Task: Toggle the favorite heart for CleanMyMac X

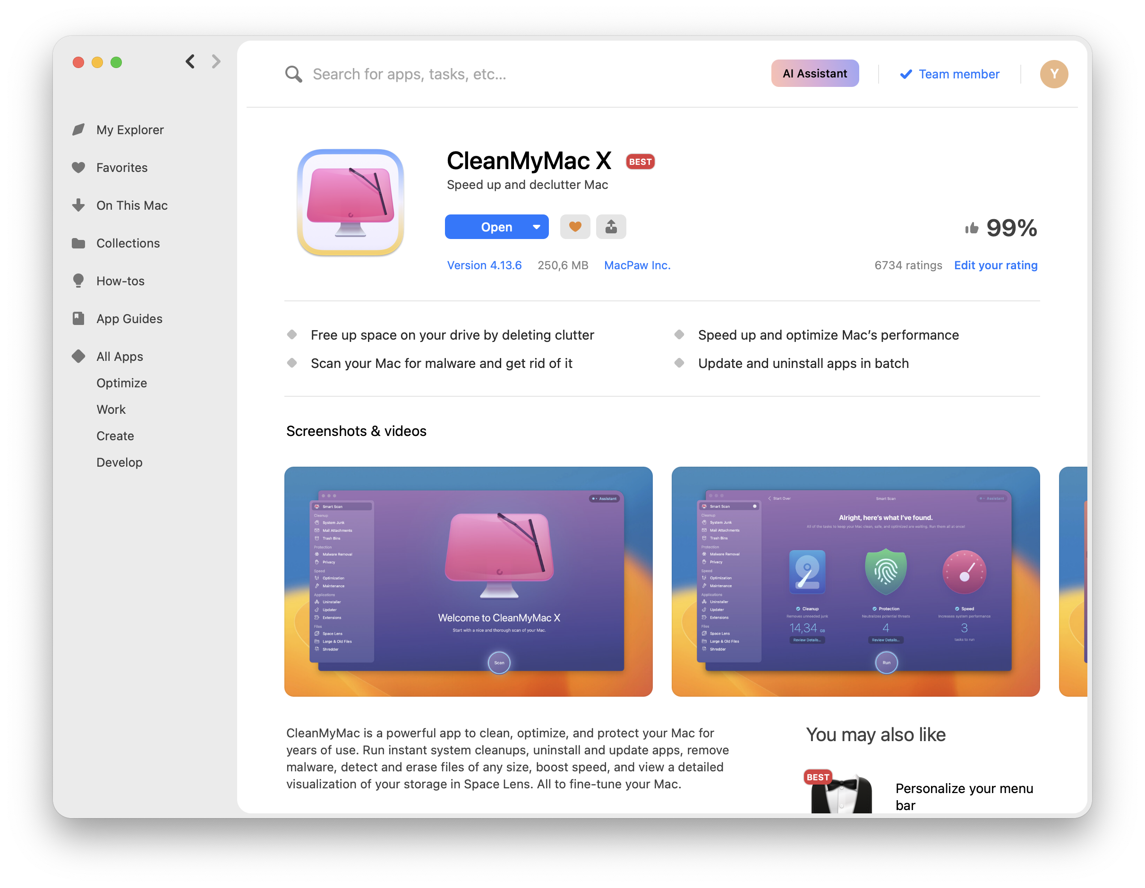Action: [574, 226]
